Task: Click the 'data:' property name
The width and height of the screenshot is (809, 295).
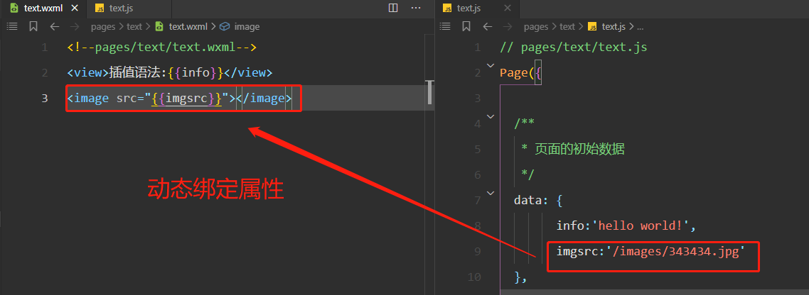Action: (x=531, y=200)
